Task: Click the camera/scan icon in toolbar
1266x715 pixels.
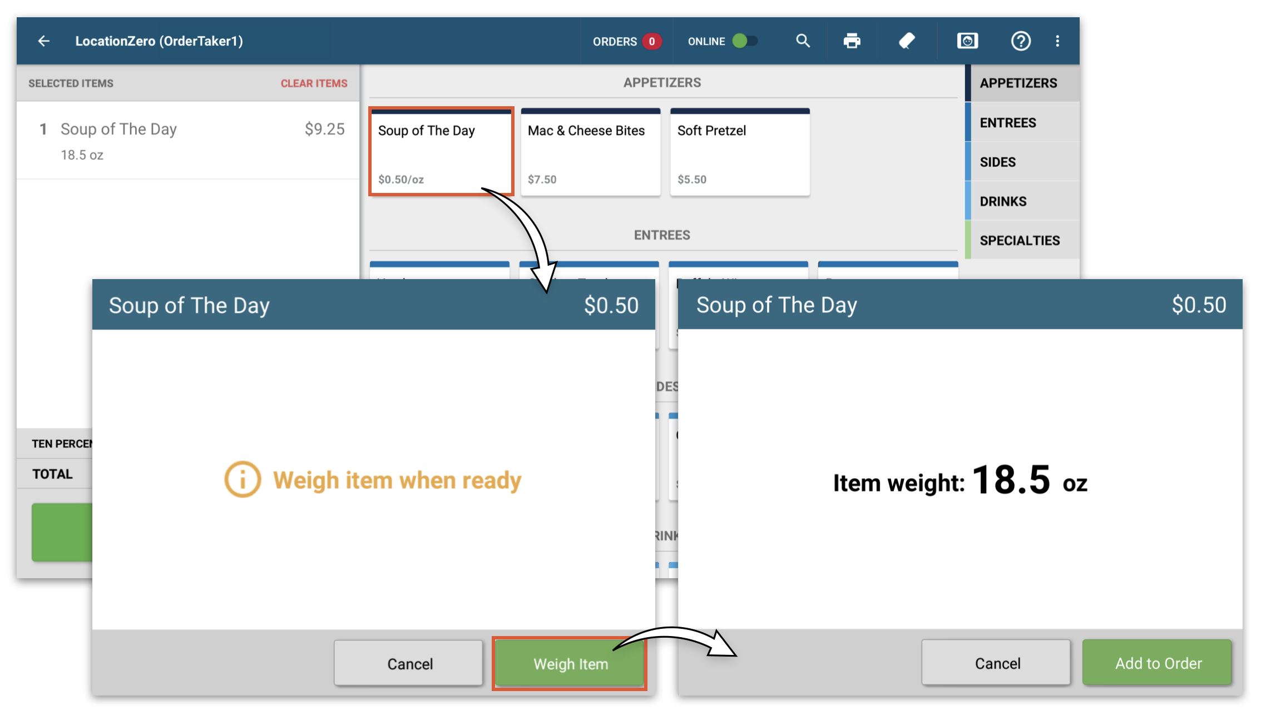Action: click(967, 41)
